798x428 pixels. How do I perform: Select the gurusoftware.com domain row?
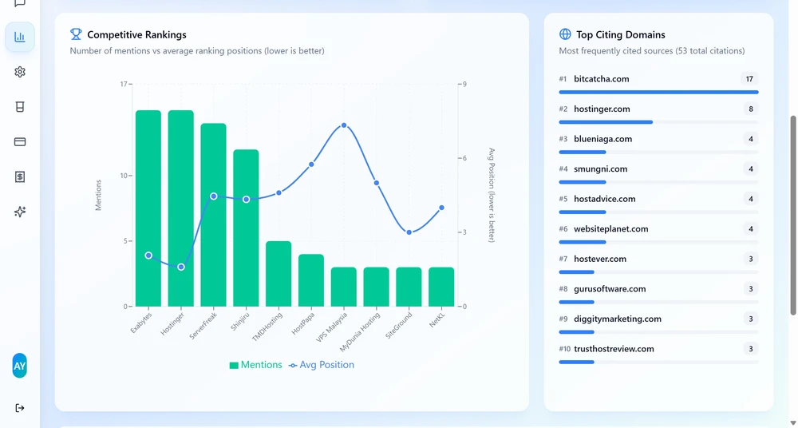658,294
